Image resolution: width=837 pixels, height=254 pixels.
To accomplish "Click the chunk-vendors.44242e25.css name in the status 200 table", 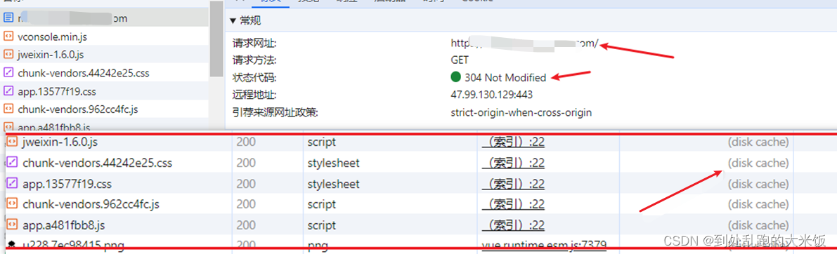I will pyautogui.click(x=98, y=163).
